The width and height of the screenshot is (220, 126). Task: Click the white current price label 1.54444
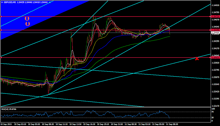coord(215,33)
